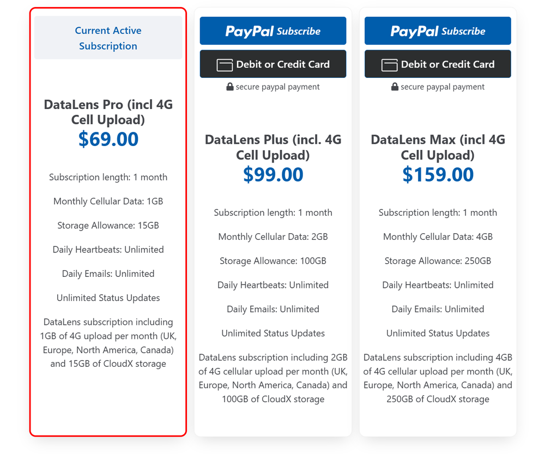Click the "Storage Allowance: 15GB" line
The width and height of the screenshot is (545, 454).
coord(108,226)
